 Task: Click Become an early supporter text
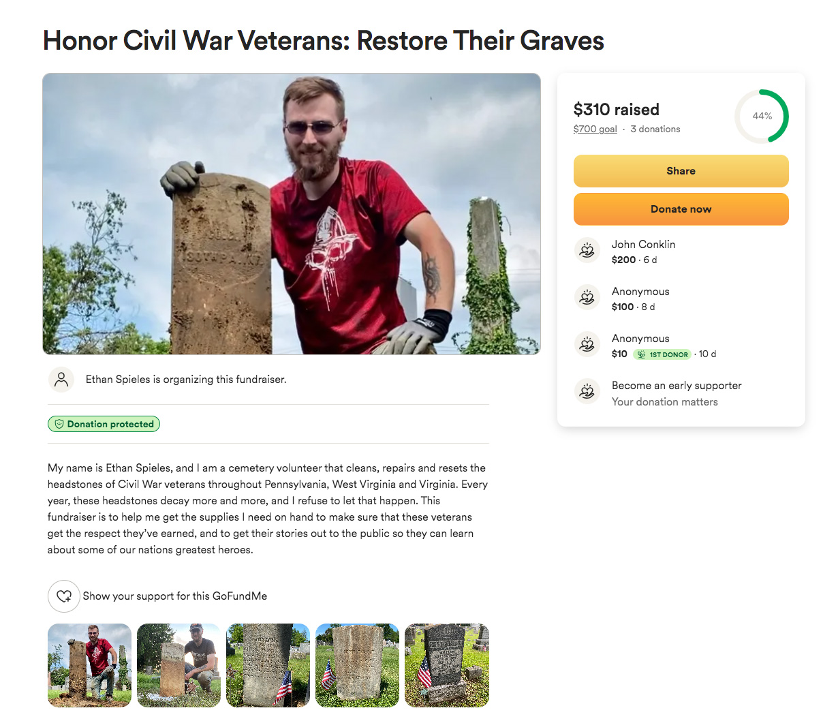click(677, 386)
